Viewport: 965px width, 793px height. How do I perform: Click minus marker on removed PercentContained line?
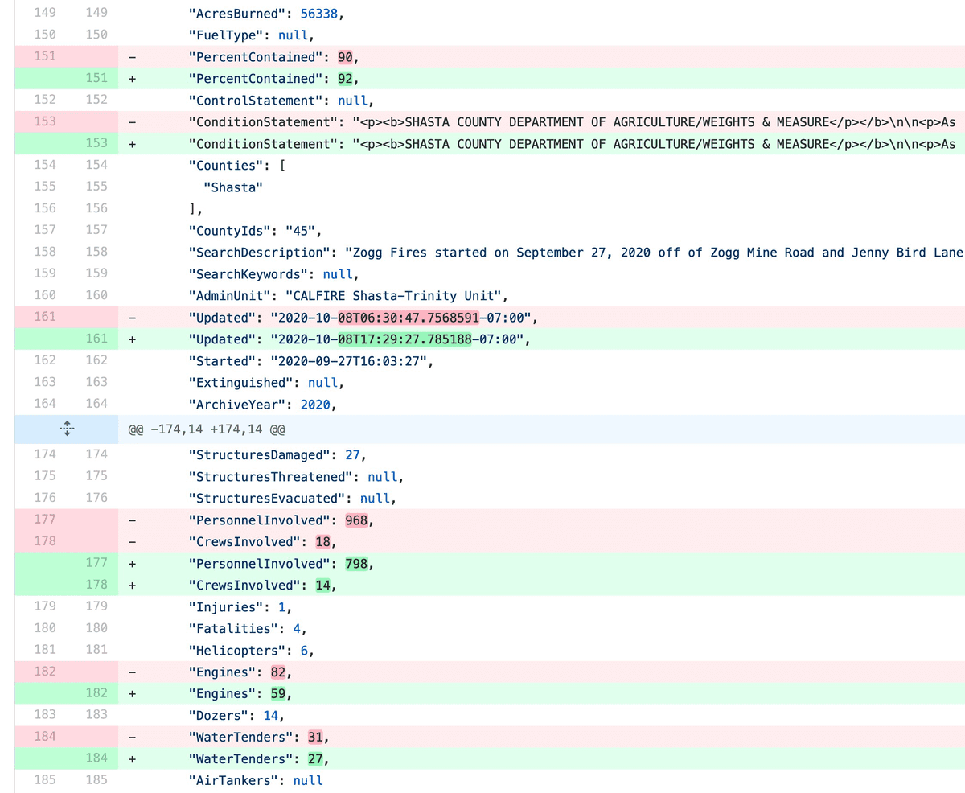132,57
